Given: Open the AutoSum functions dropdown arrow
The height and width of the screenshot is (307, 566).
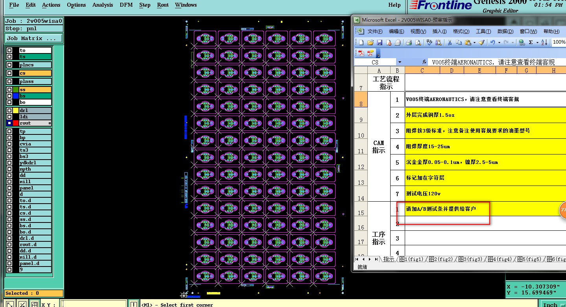Looking at the screenshot, I should click(537, 42).
